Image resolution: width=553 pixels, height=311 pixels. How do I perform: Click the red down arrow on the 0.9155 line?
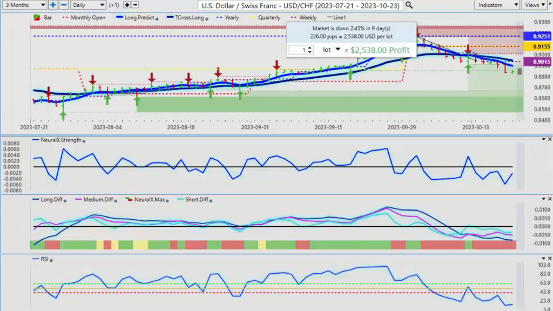[468, 49]
